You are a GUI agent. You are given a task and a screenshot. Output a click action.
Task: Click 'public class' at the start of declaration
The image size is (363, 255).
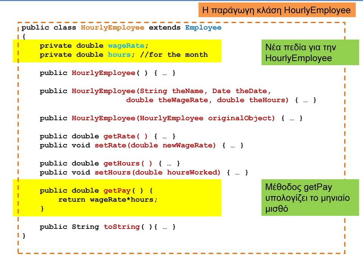click(x=49, y=28)
